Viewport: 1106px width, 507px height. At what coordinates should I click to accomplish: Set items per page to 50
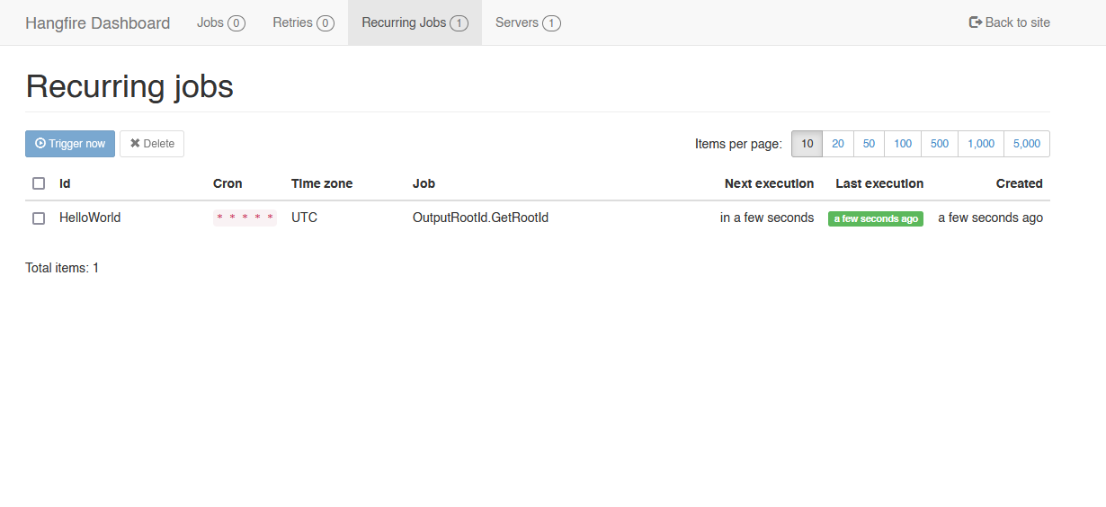(x=870, y=144)
